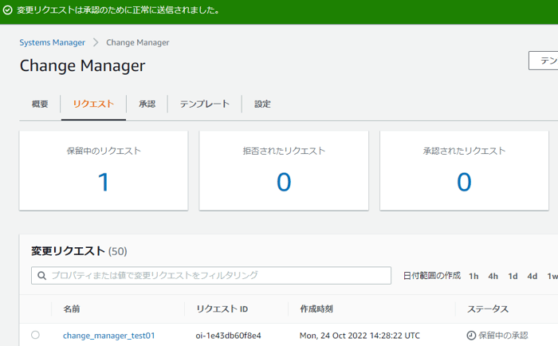Focus the change request filter search field
Image resolution: width=558 pixels, height=346 pixels.
point(211,276)
